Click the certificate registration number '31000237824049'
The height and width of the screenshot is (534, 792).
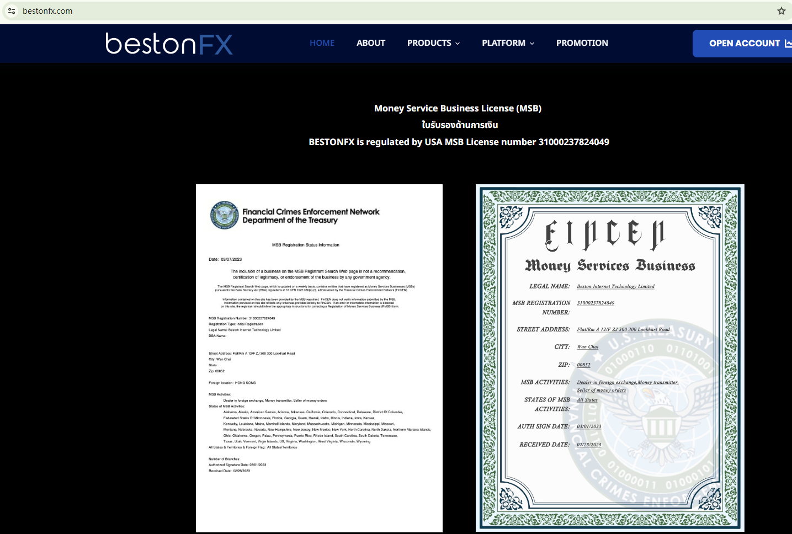tap(596, 303)
